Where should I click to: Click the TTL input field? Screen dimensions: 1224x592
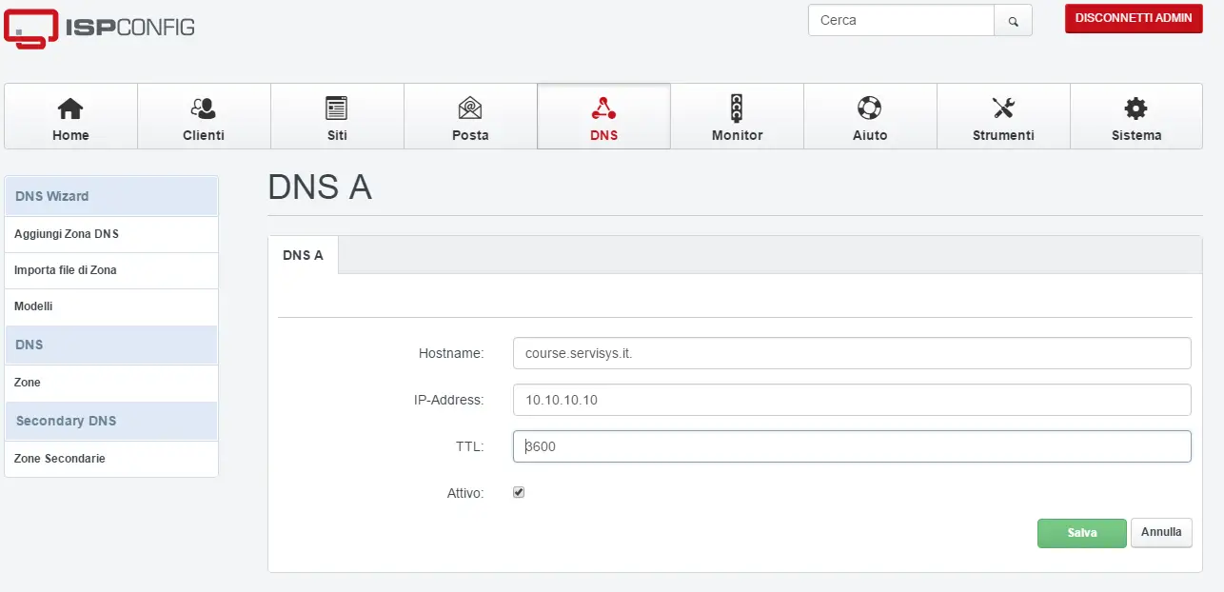pyautogui.click(x=852, y=446)
